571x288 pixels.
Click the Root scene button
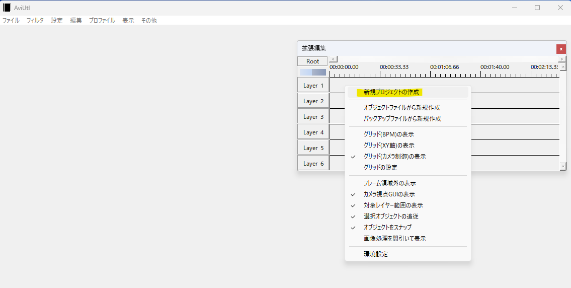312,61
